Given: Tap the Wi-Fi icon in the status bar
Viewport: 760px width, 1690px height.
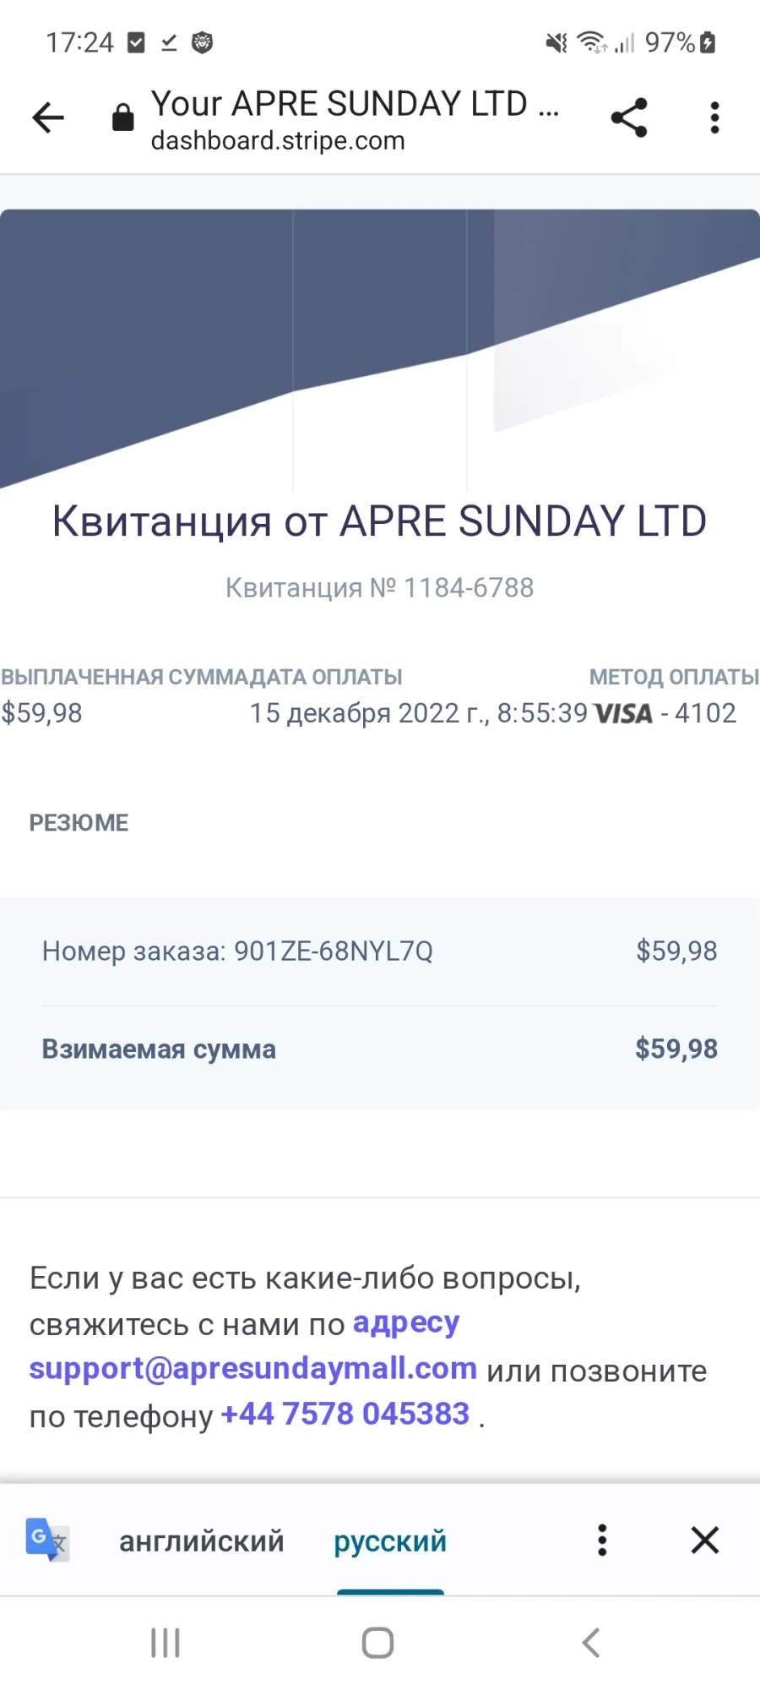Looking at the screenshot, I should (x=592, y=42).
